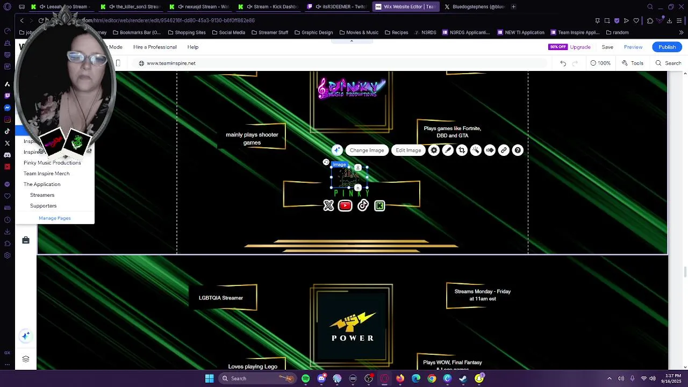Image resolution: width=688 pixels, height=387 pixels.
Task: Click the Kick social icon under Pinky
Action: [x=379, y=205]
